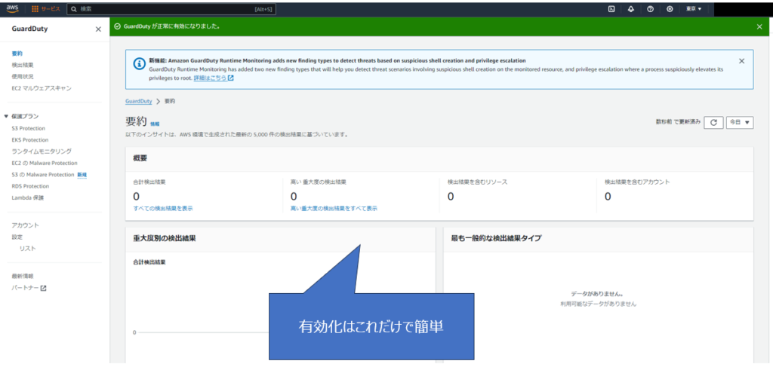Dismiss the 新機能 Runtime Monitoring info notice

tap(741, 61)
